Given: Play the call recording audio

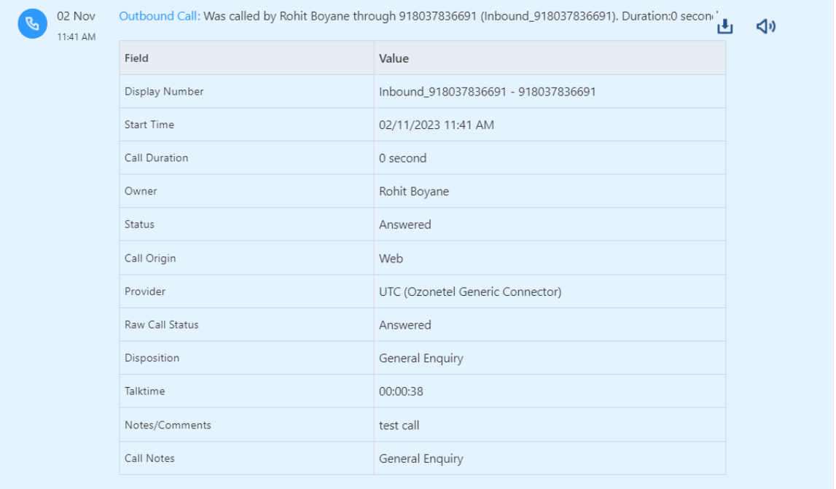Looking at the screenshot, I should click(x=765, y=27).
